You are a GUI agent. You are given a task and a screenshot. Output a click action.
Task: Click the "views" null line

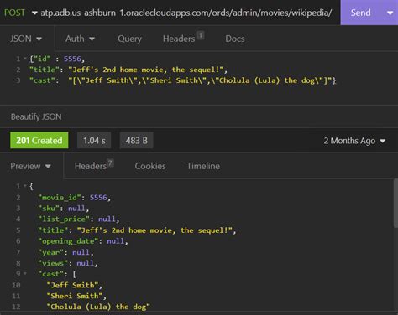(x=68, y=263)
